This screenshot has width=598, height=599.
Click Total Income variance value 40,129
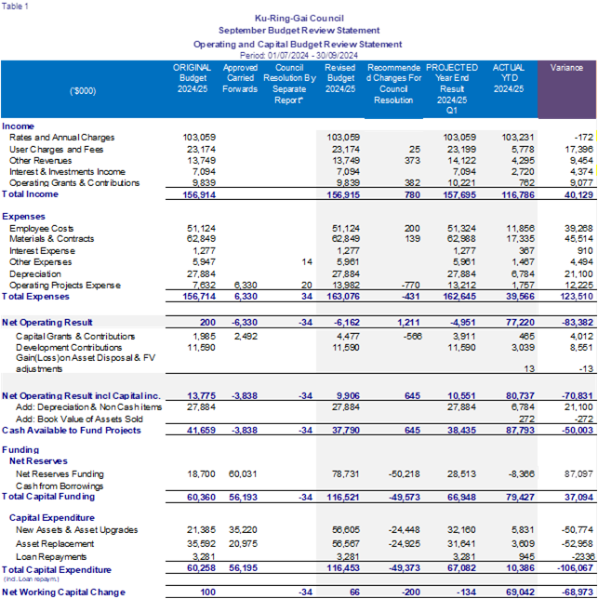point(578,194)
